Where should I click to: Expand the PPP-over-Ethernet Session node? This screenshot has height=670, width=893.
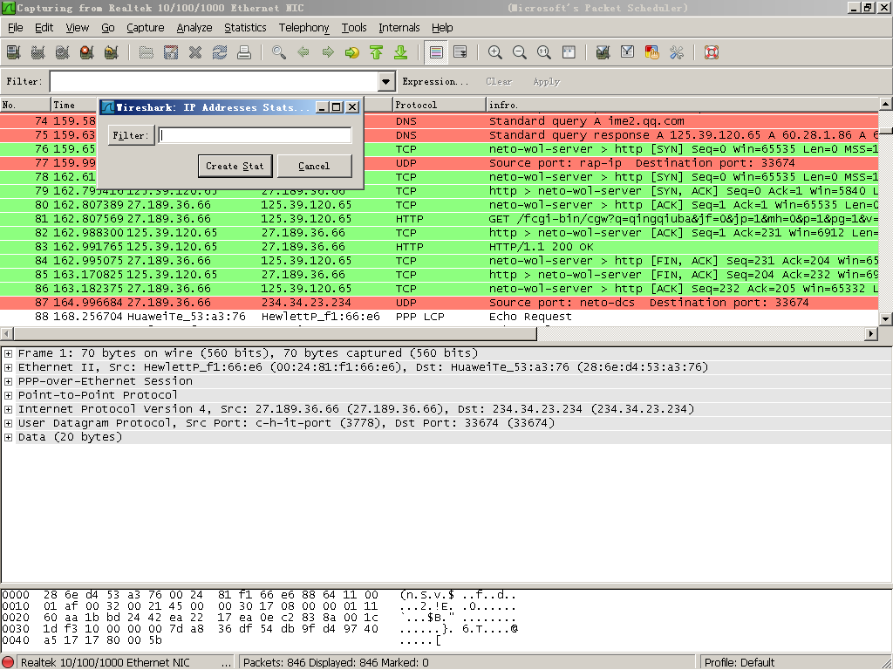[9, 381]
